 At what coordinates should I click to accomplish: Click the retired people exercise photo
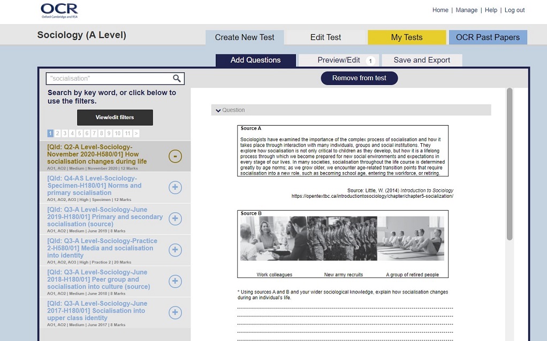[411, 238]
